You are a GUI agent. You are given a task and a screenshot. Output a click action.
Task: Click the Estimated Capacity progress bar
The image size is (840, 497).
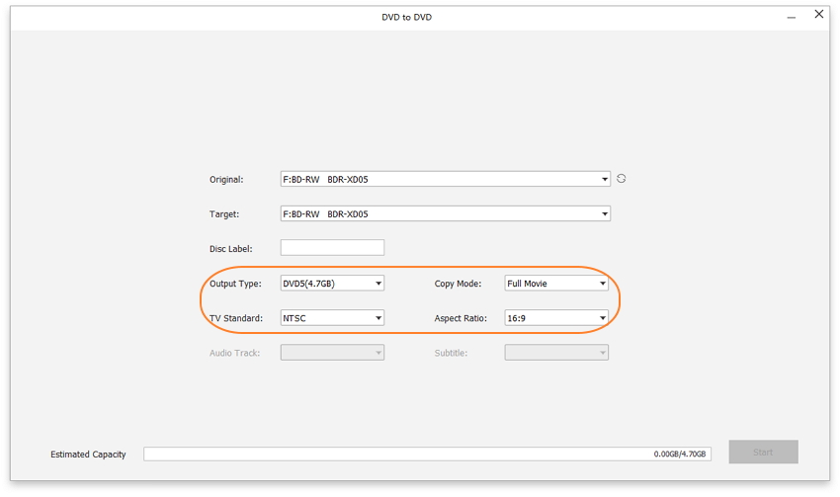pyautogui.click(x=395, y=455)
